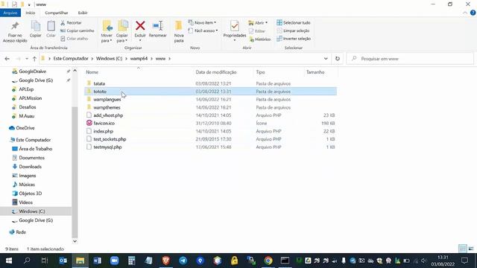Click Limpar seleção
477x268 pixels.
293,31
